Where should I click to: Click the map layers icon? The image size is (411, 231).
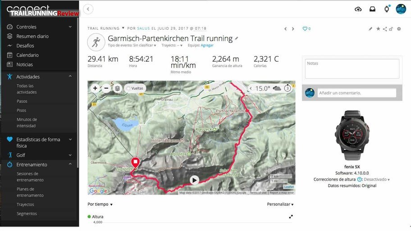click(118, 88)
